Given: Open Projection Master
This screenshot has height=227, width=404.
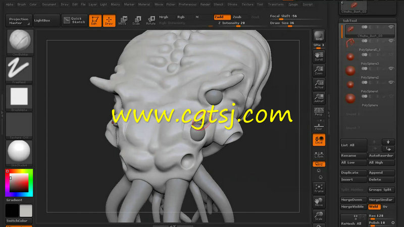Looking at the screenshot, I should tap(19, 21).
